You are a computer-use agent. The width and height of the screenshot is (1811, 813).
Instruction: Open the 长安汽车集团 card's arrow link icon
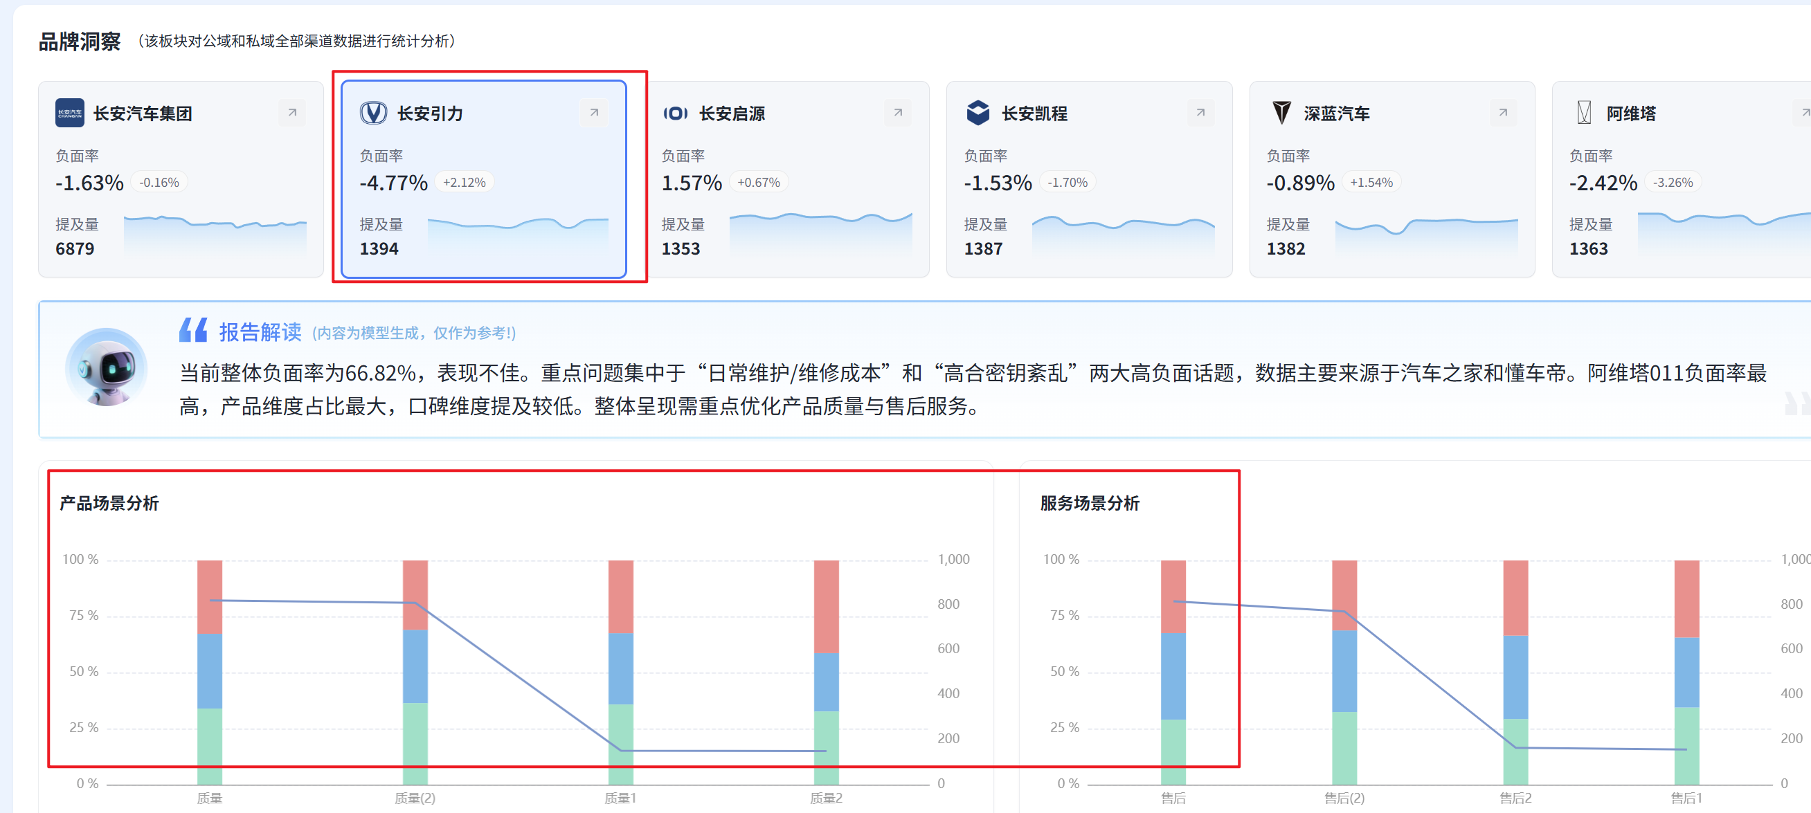tap(291, 112)
